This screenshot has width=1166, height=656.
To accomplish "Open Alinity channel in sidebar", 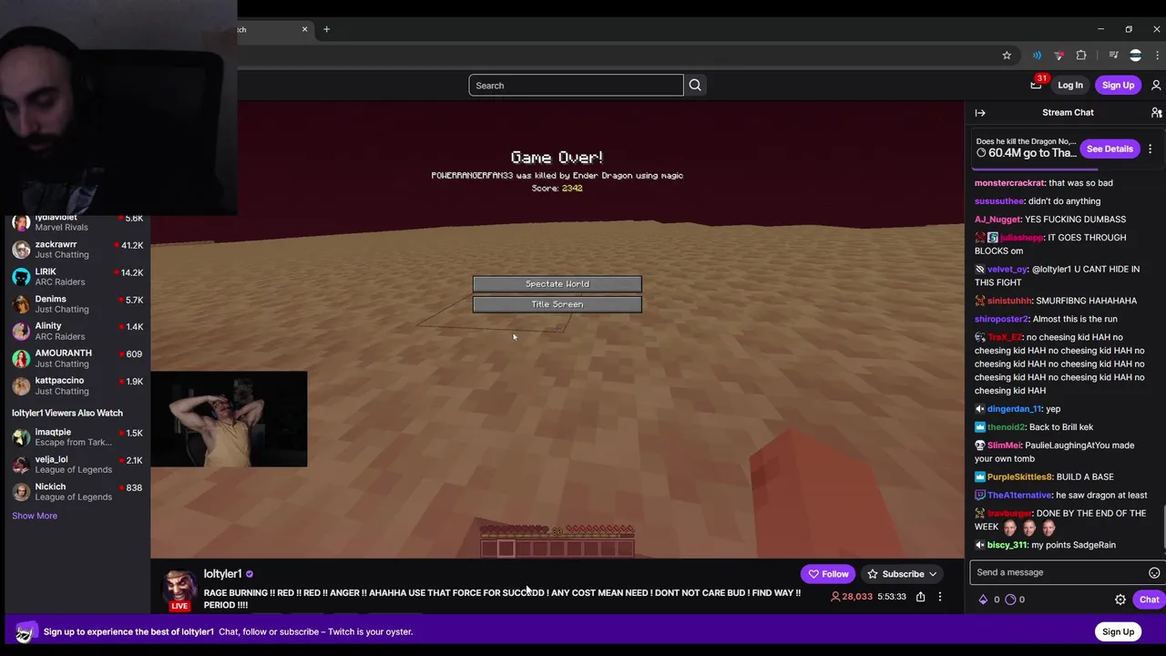I will [77, 332].
